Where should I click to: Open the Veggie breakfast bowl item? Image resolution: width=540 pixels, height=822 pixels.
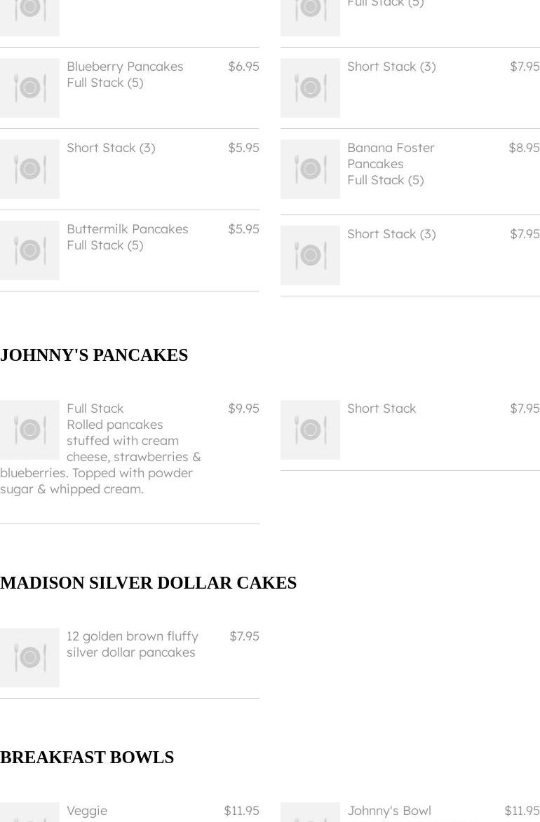[x=87, y=811]
